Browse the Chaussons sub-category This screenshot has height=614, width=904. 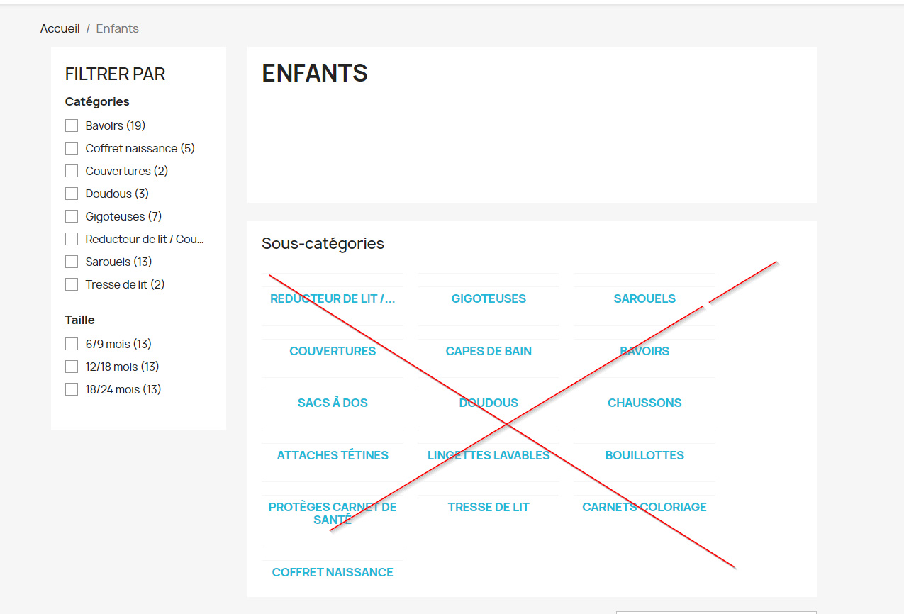click(x=644, y=403)
